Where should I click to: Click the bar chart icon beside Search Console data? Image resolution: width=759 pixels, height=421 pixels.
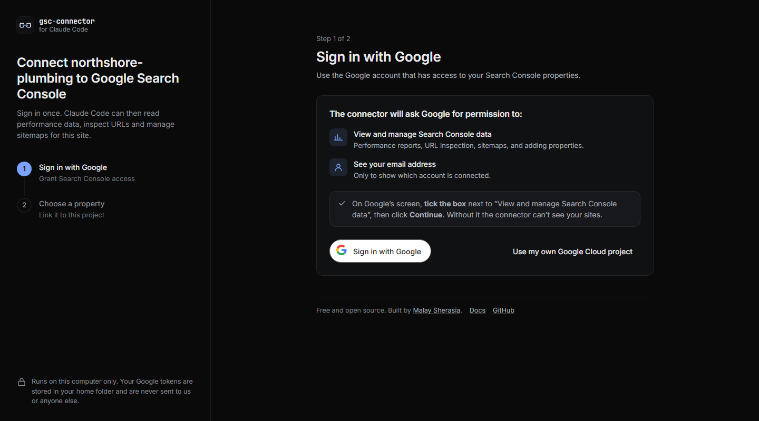[338, 137]
